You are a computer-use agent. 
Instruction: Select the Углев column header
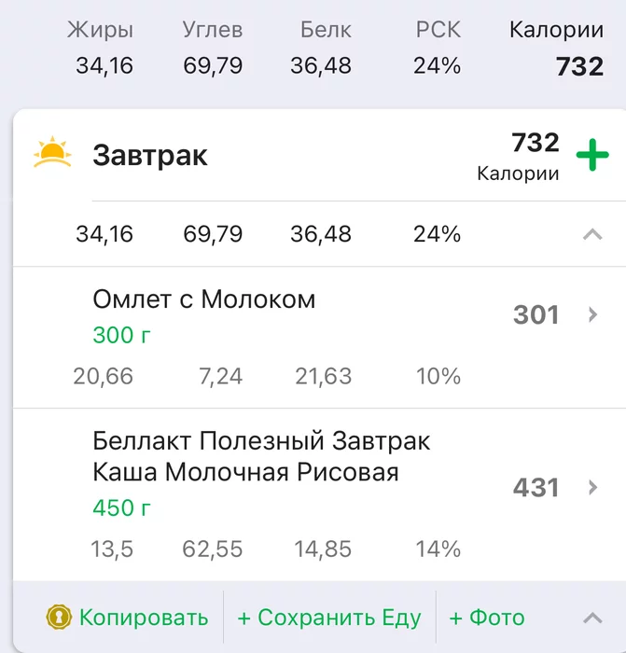(x=213, y=30)
